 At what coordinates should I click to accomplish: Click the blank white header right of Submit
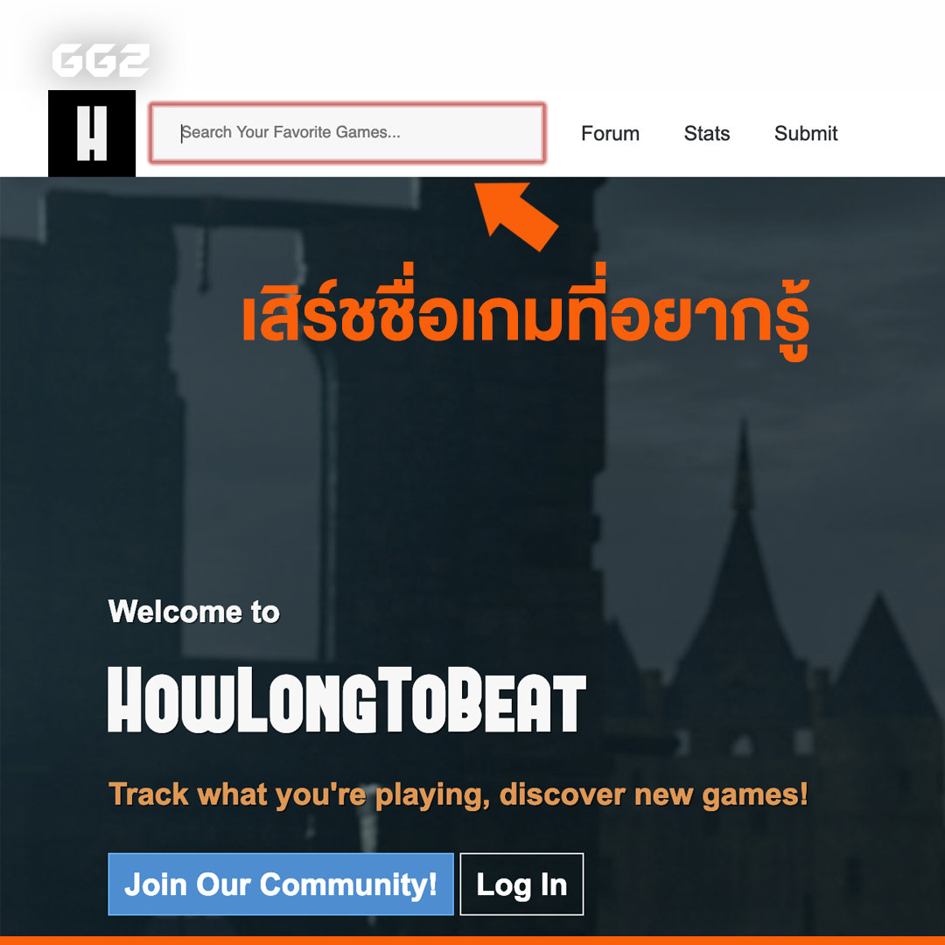(x=892, y=133)
